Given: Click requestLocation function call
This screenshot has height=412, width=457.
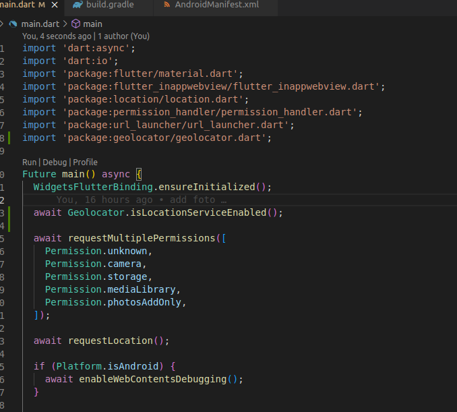Looking at the screenshot, I should pos(110,341).
